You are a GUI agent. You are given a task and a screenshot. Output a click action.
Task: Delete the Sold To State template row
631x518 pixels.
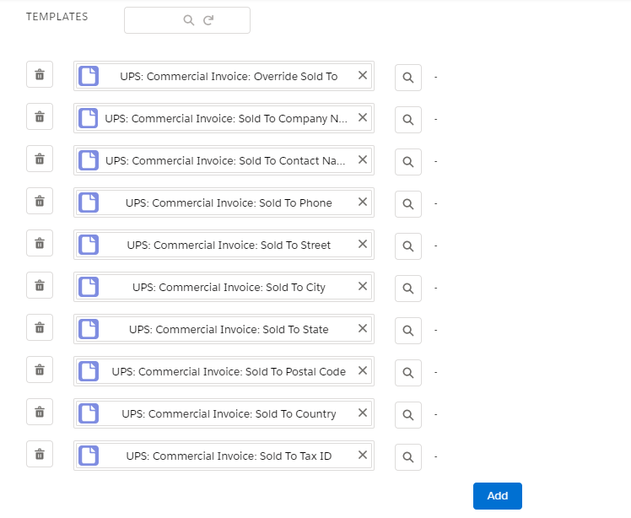(40, 327)
